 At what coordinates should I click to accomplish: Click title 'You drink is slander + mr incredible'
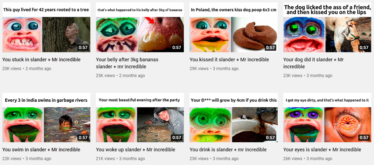pos(228,150)
